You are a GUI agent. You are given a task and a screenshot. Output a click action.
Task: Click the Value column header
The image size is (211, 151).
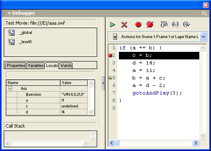[74, 83]
